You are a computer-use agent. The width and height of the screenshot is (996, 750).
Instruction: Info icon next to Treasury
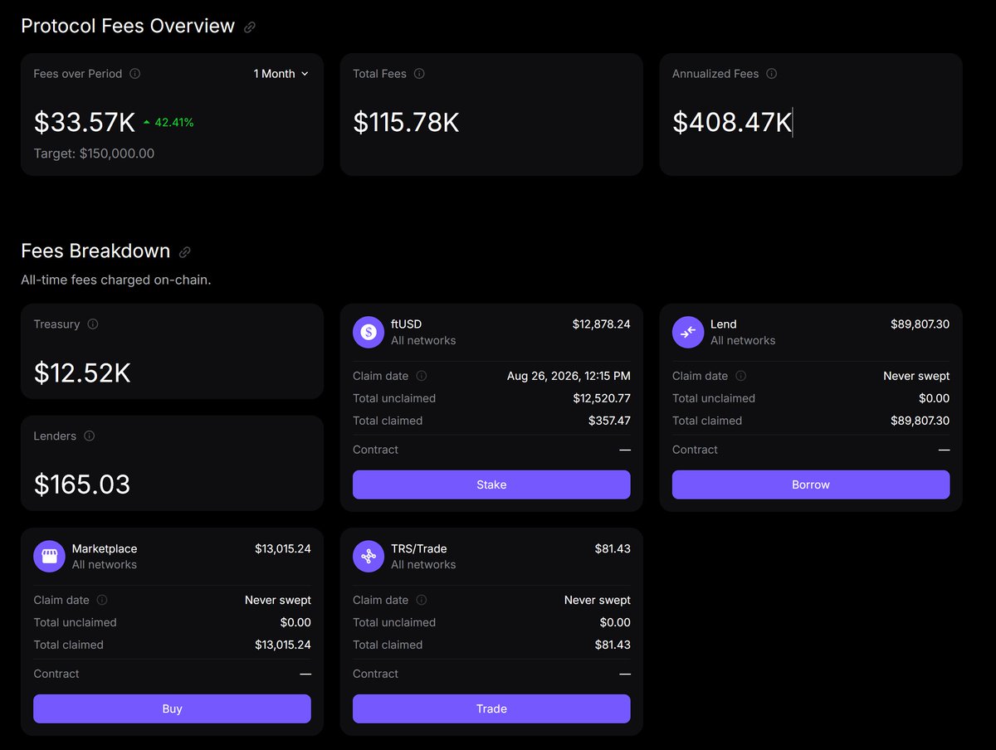93,324
